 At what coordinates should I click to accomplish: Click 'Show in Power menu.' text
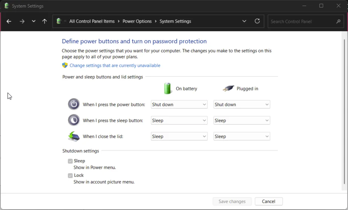coord(95,167)
